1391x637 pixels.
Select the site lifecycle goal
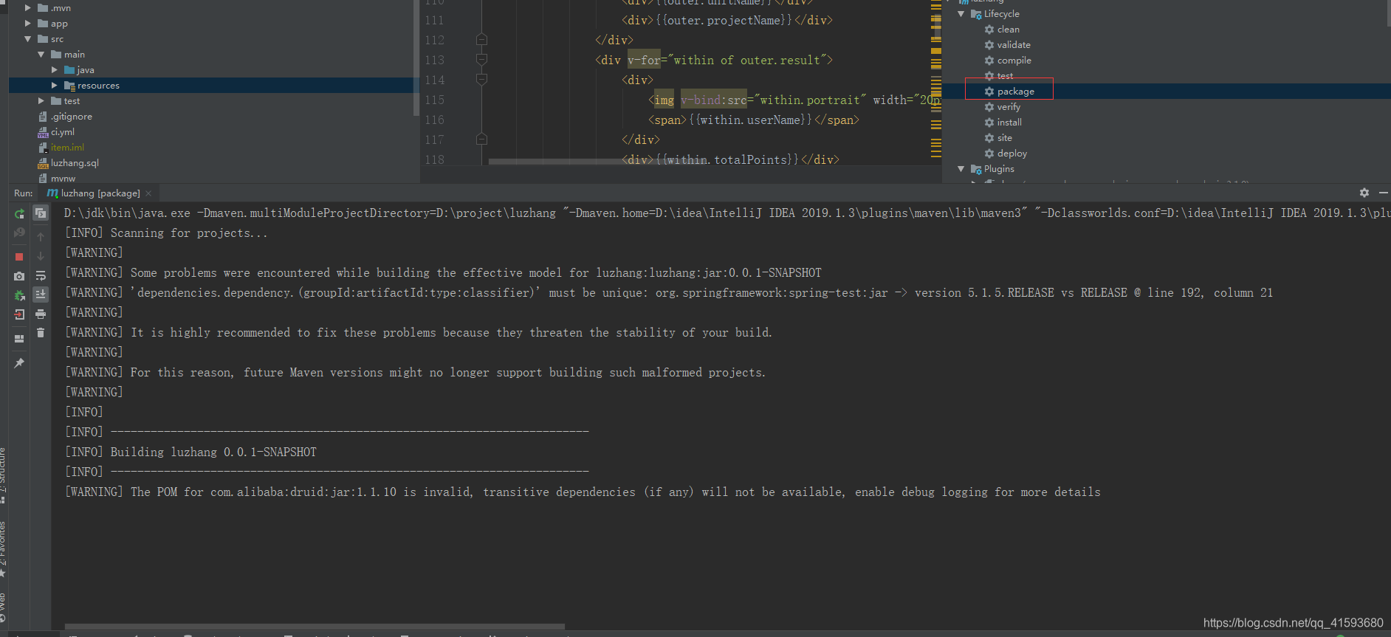tap(1004, 138)
